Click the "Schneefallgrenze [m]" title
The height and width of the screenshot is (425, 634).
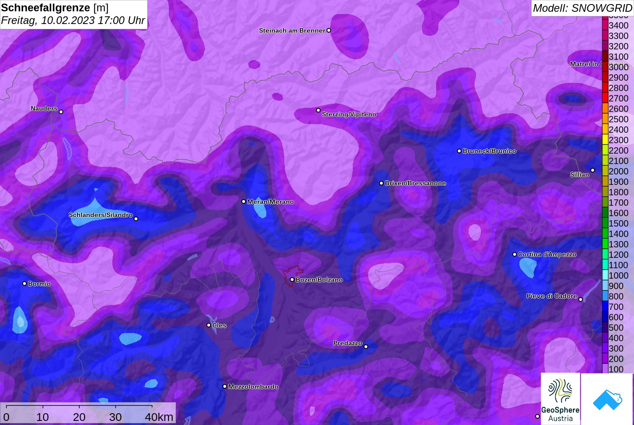(55, 8)
